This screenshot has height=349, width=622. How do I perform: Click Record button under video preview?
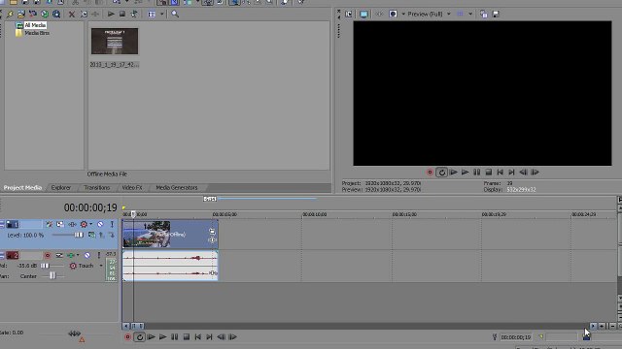(x=430, y=173)
